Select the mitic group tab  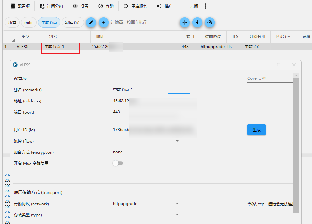(29, 23)
